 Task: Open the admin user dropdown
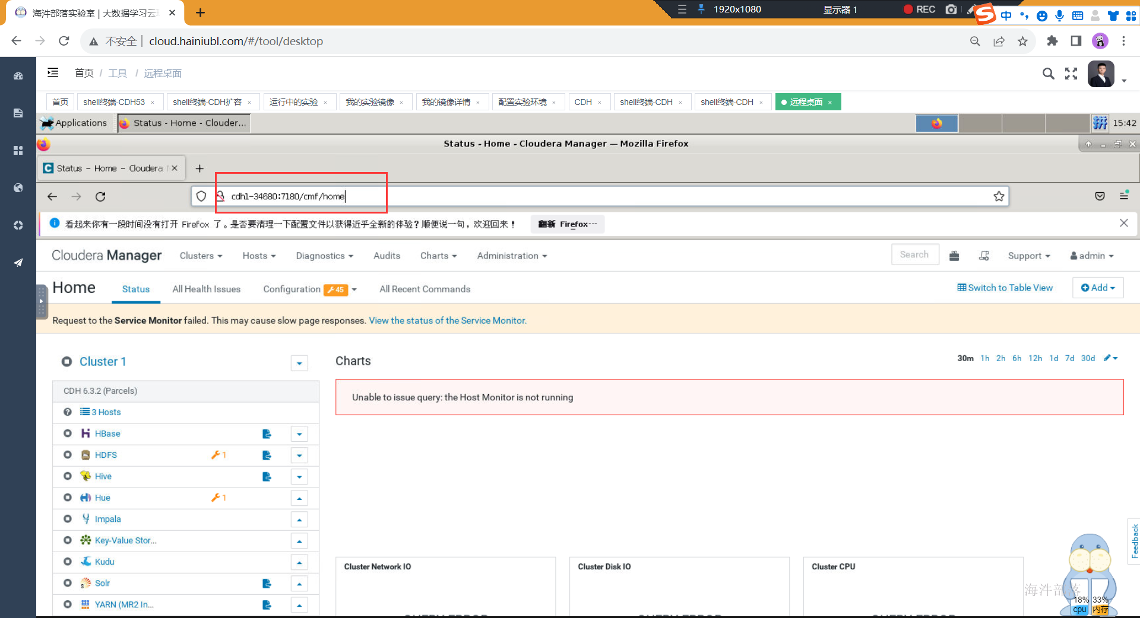click(1092, 256)
